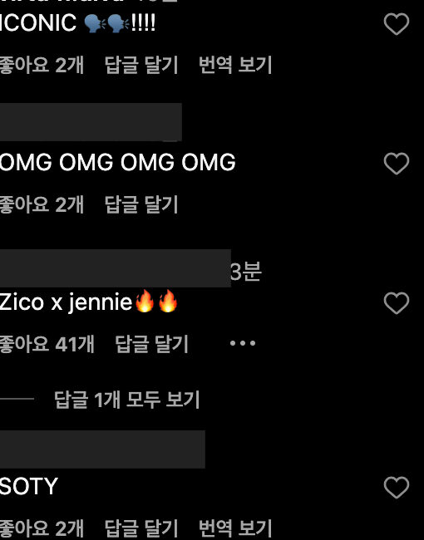Tap heart on Zico x jennie comment
Screen dimensions: 424x540
point(397,303)
